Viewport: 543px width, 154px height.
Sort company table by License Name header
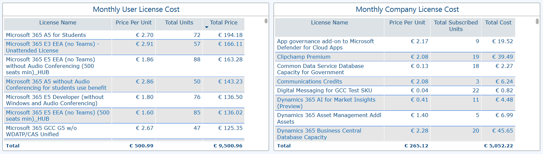330,23
